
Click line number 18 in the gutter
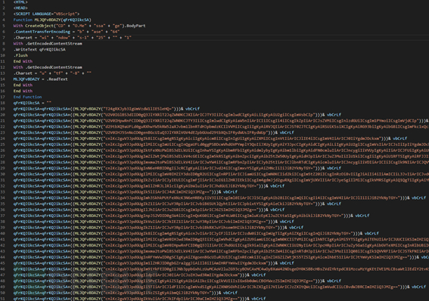pos(3,103)
